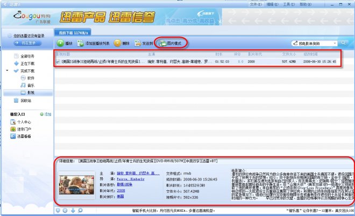Open the 回收站 recycle bin
The width and height of the screenshot is (355, 216).
(x=25, y=100)
